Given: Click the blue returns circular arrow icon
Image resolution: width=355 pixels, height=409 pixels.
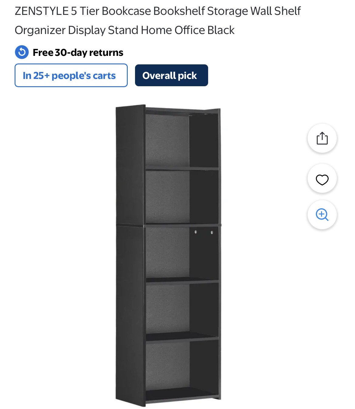Looking at the screenshot, I should coord(22,52).
